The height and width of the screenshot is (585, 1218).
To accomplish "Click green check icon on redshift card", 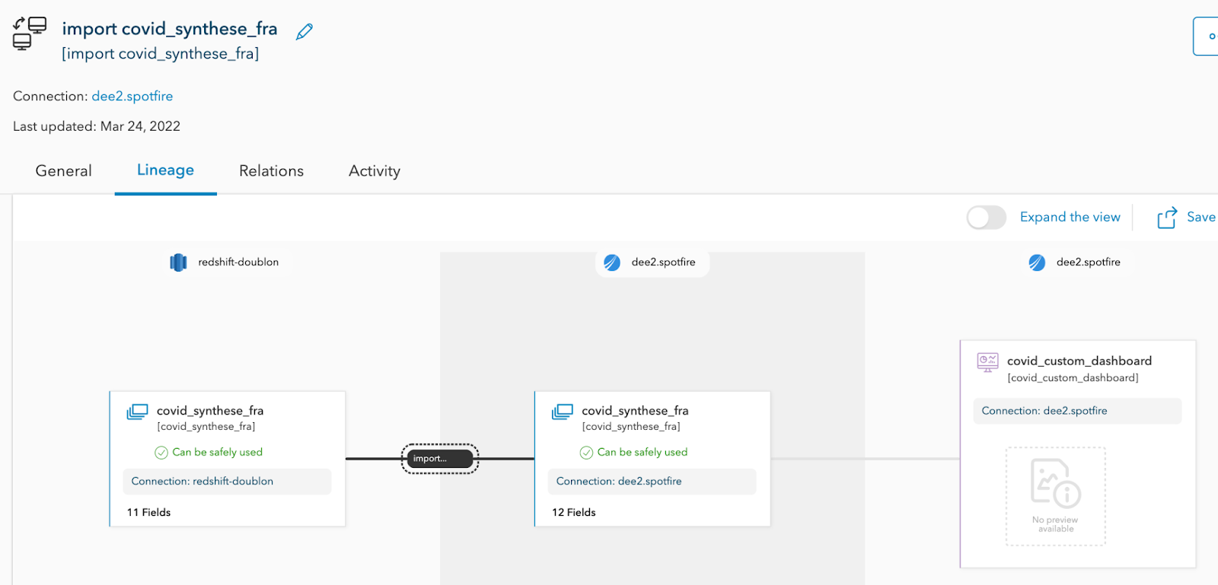I will 161,453.
